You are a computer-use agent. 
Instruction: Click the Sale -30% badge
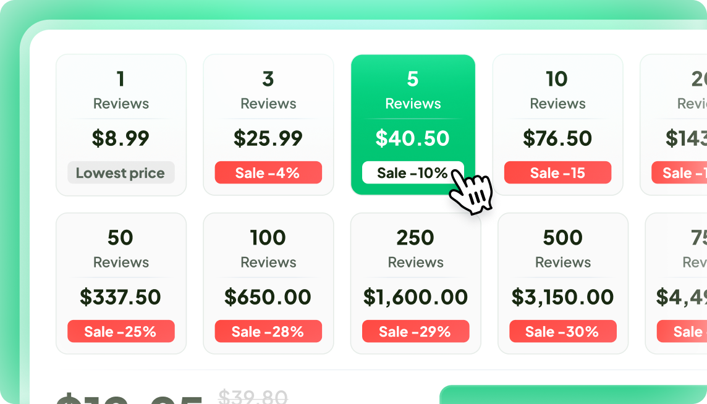(563, 331)
